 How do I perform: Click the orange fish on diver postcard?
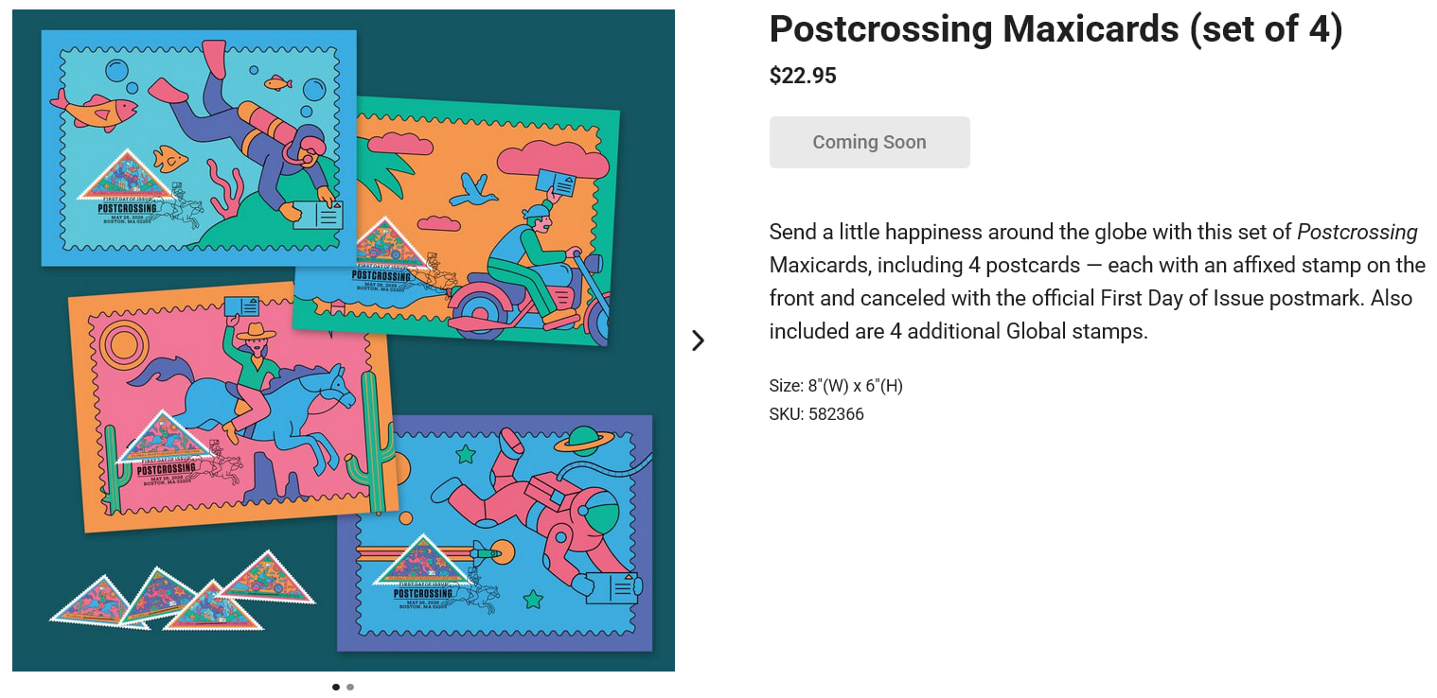pyautogui.click(x=93, y=109)
